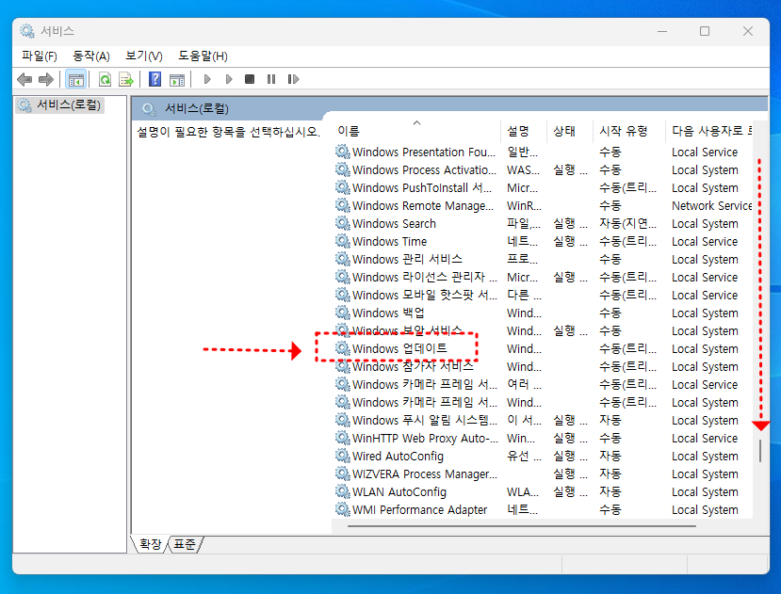The width and height of the screenshot is (781, 594).
Task: Click the Restart Service icon
Action: (x=293, y=79)
